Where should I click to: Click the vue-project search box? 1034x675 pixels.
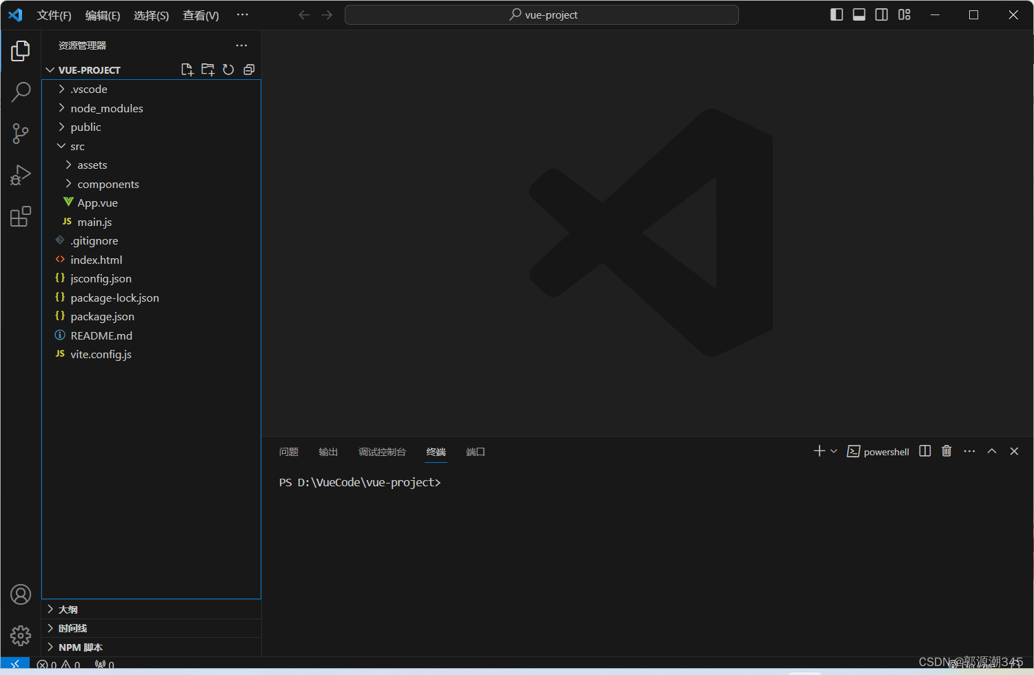[542, 14]
